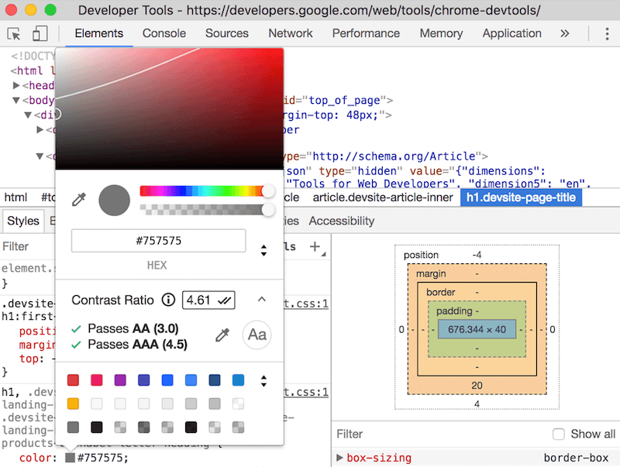620x467 pixels.
Task: Click the #757575 color swatch in styles
Action: (x=71, y=458)
